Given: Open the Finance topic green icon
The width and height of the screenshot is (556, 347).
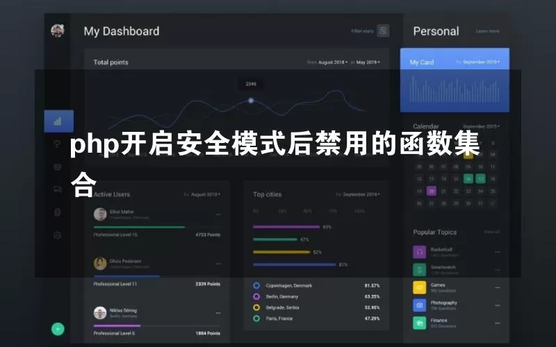Looking at the screenshot, I should click(420, 323).
